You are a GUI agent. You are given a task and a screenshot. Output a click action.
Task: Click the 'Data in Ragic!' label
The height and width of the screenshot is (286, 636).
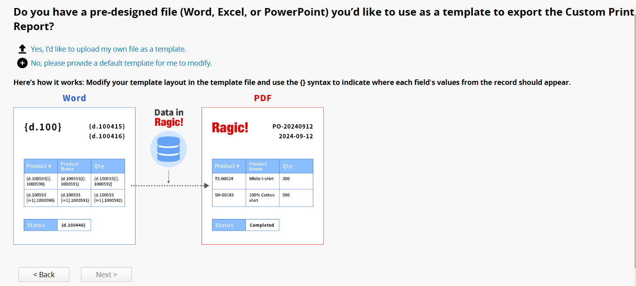coord(169,117)
